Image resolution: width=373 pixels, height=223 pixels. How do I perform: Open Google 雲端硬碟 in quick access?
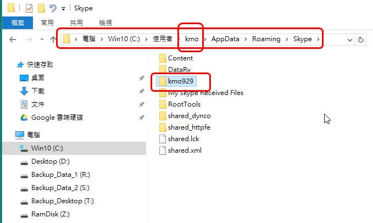[57, 118]
